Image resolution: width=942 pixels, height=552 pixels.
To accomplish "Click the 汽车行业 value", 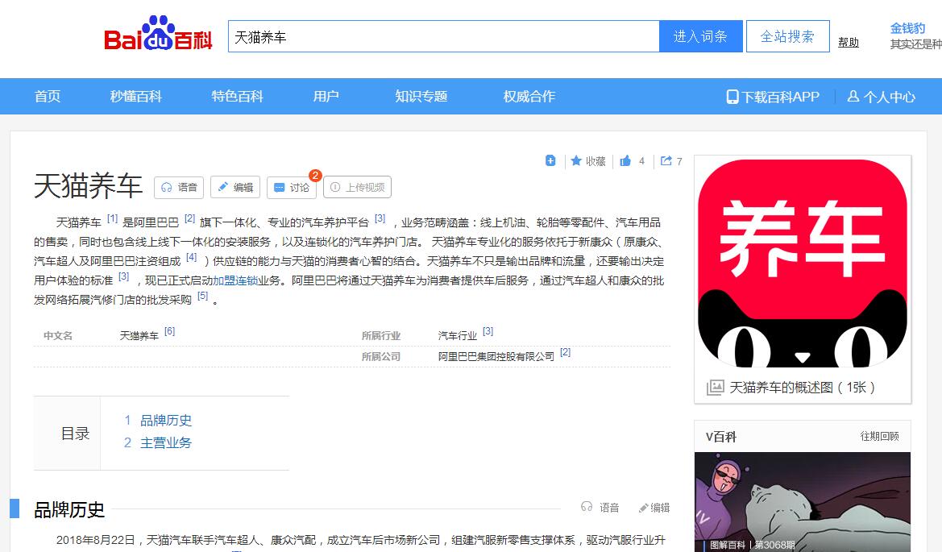I will (x=457, y=335).
